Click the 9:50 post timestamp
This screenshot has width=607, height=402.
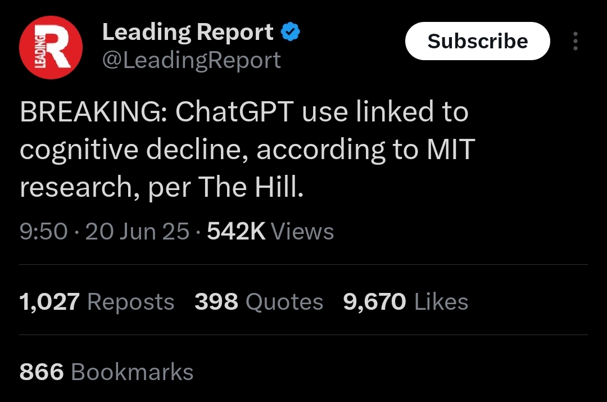click(44, 231)
